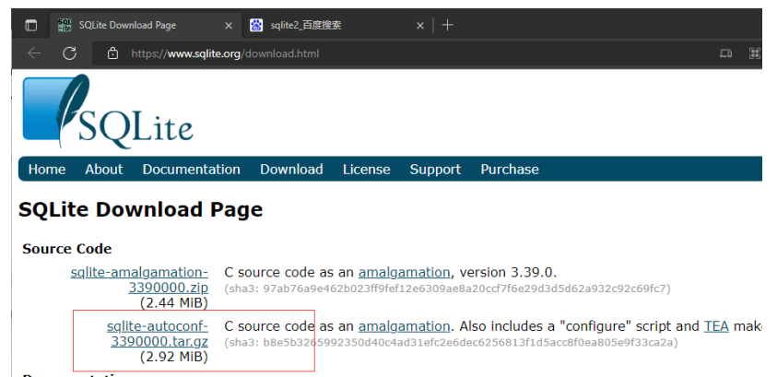The image size is (777, 377).
Task: Open the Support menu item
Action: coord(435,170)
